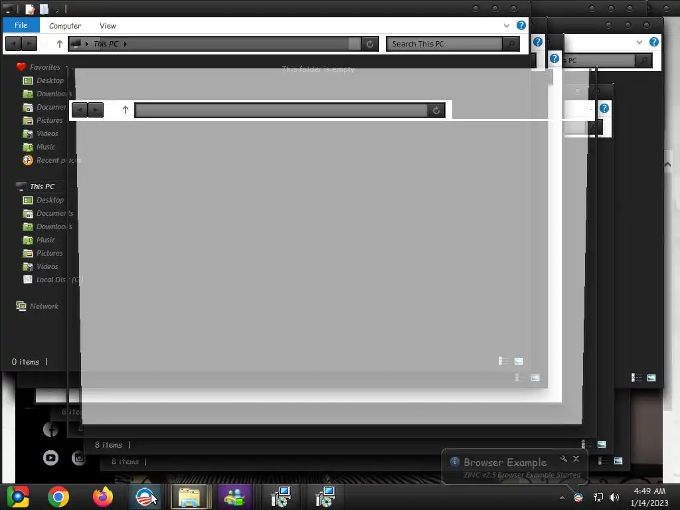
Task: Open the Computer ribbon tab
Action: pos(65,26)
